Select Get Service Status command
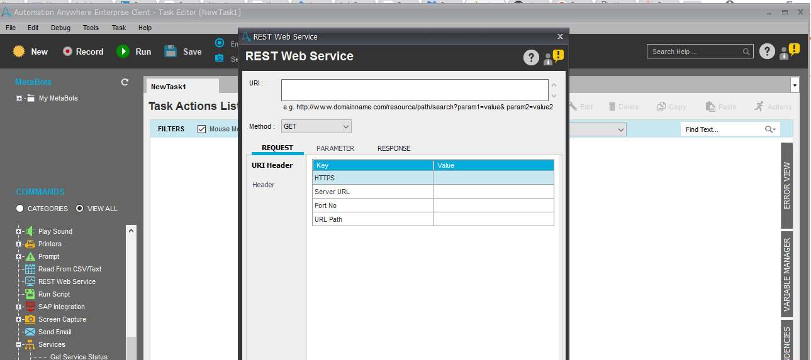This screenshot has height=360, width=811. pos(79,357)
